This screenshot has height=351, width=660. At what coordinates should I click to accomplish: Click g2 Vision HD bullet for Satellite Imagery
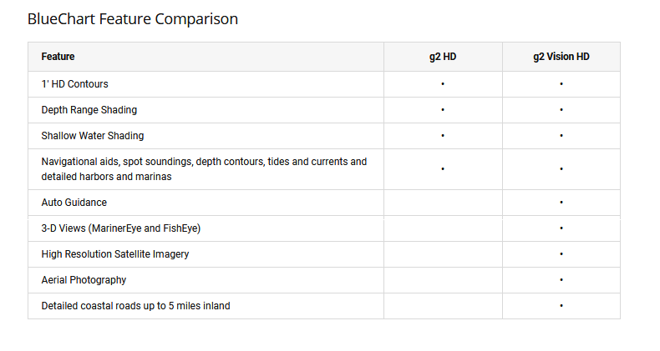(x=561, y=254)
